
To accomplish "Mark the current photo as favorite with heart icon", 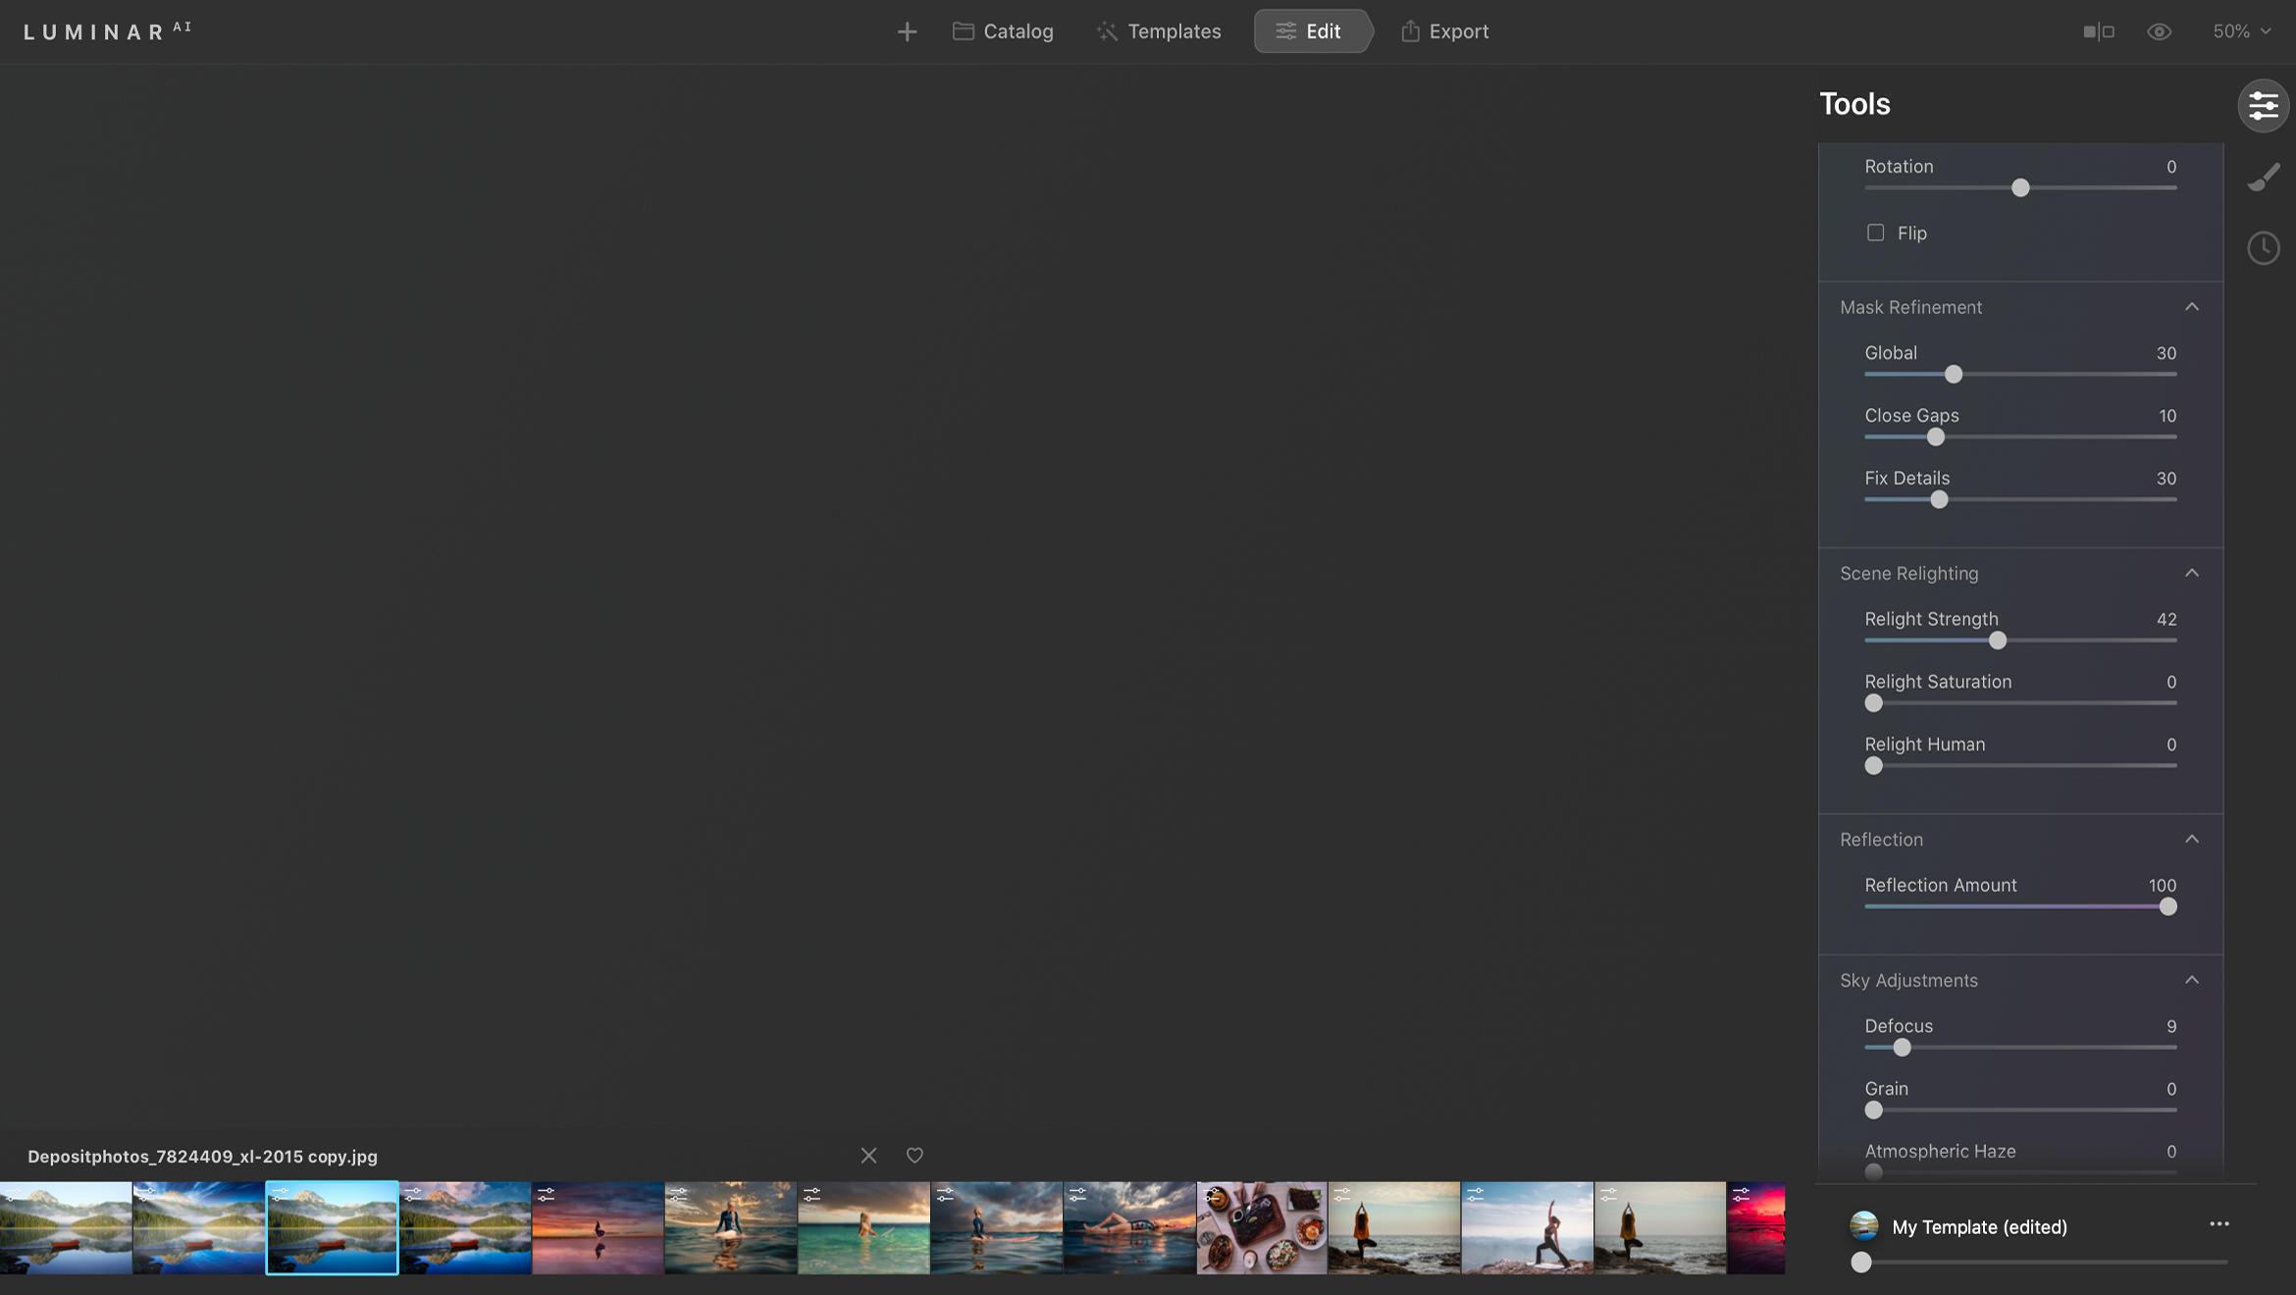I will pyautogui.click(x=914, y=1156).
